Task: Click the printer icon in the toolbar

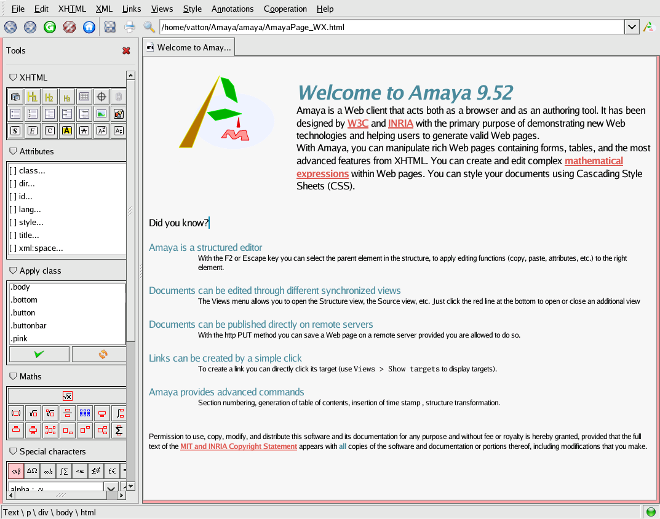Action: (130, 27)
